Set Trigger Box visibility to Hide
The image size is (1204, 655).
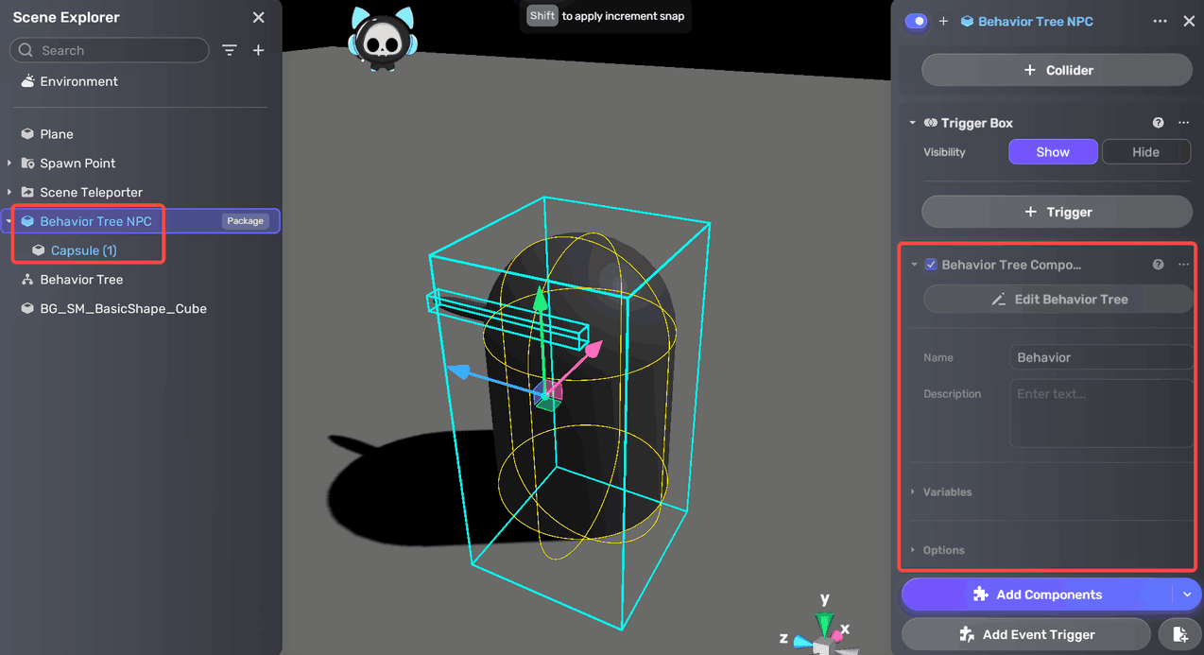pyautogui.click(x=1145, y=152)
